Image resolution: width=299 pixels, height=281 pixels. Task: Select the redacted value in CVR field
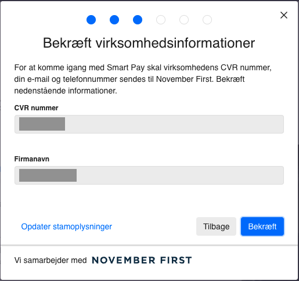[42, 124]
